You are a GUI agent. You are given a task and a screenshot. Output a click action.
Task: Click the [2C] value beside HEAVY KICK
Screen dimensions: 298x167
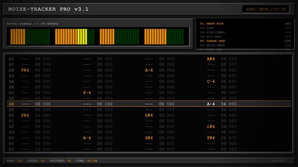click(288, 24)
